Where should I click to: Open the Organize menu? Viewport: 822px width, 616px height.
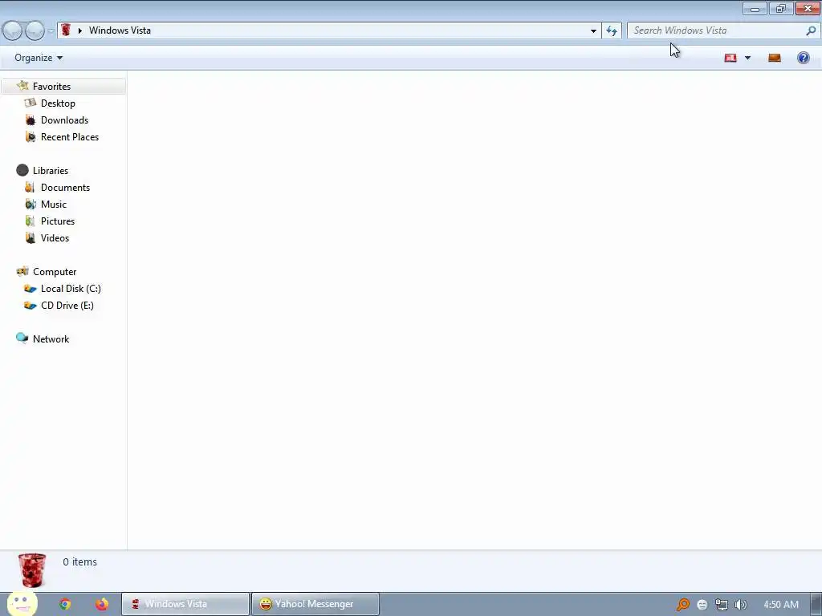(x=39, y=58)
